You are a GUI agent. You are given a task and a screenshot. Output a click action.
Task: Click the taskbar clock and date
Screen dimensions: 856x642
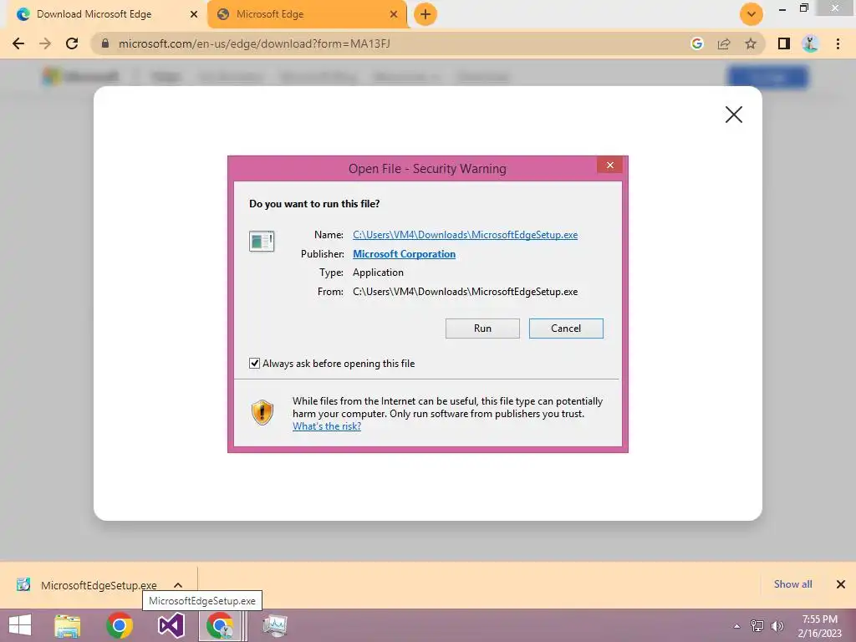click(x=819, y=626)
